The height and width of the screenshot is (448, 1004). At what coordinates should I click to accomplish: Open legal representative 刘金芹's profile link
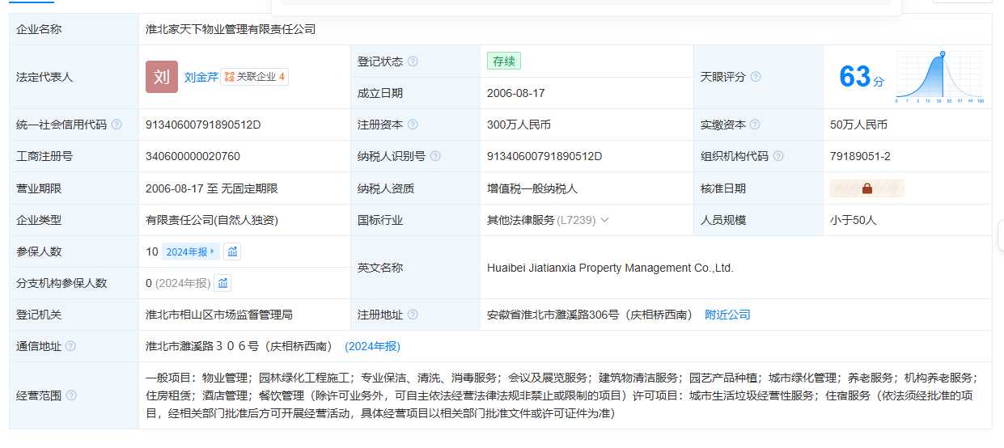[x=201, y=77]
